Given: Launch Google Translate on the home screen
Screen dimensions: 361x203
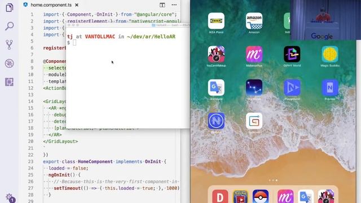Looking at the screenshot, I should 216,88.
